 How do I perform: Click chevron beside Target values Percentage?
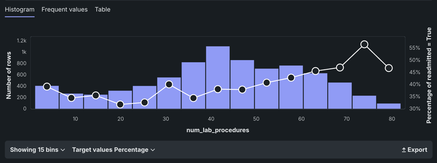[x=153, y=150]
